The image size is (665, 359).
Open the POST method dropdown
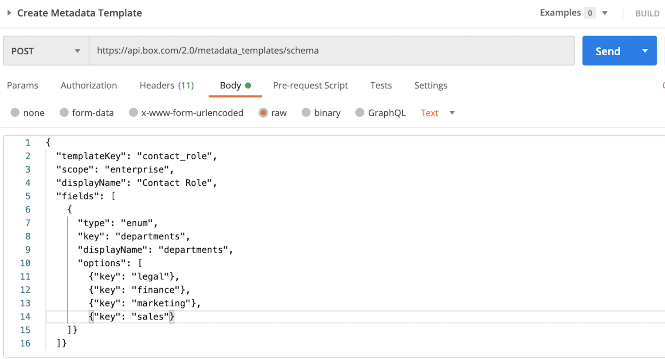click(x=46, y=51)
